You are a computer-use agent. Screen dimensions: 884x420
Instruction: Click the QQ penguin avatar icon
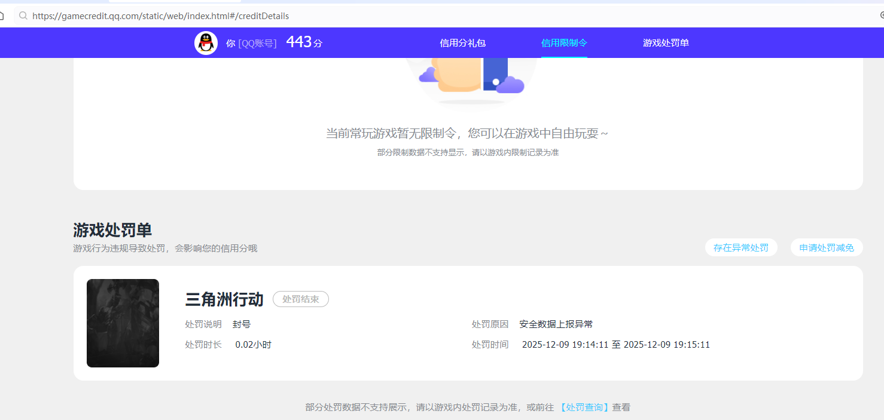pos(206,42)
